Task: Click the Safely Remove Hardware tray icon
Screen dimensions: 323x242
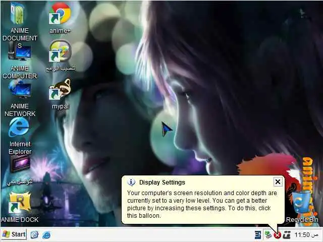Action: pyautogui.click(x=268, y=234)
